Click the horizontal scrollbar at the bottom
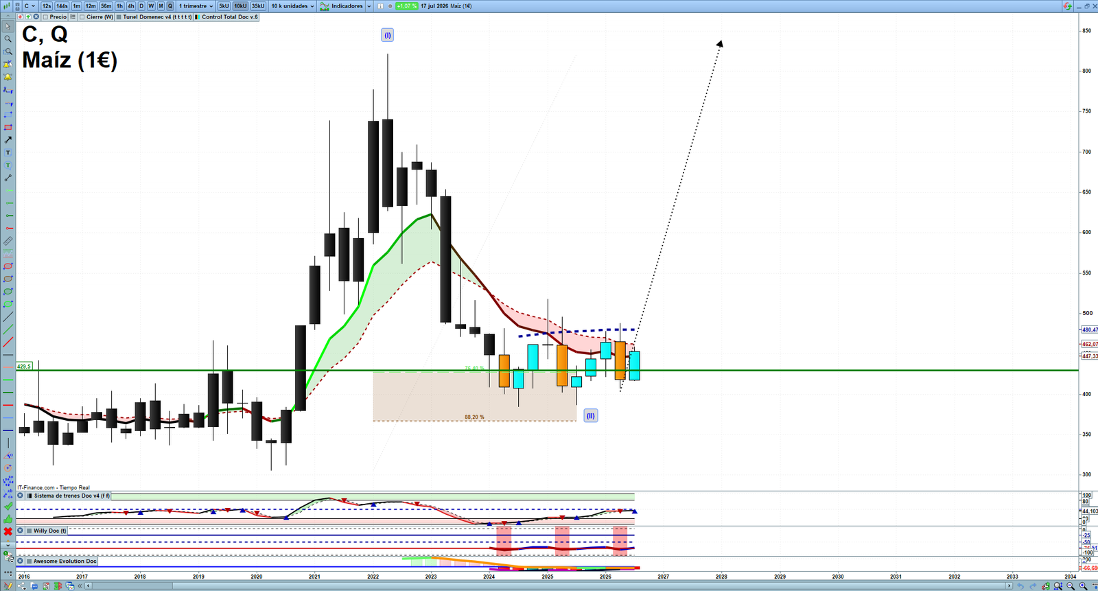 pyautogui.click(x=549, y=586)
